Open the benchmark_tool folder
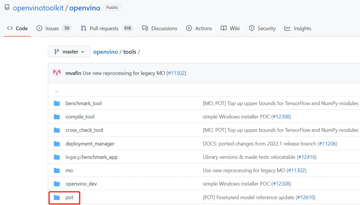The height and width of the screenshot is (205, 360). coord(84,103)
